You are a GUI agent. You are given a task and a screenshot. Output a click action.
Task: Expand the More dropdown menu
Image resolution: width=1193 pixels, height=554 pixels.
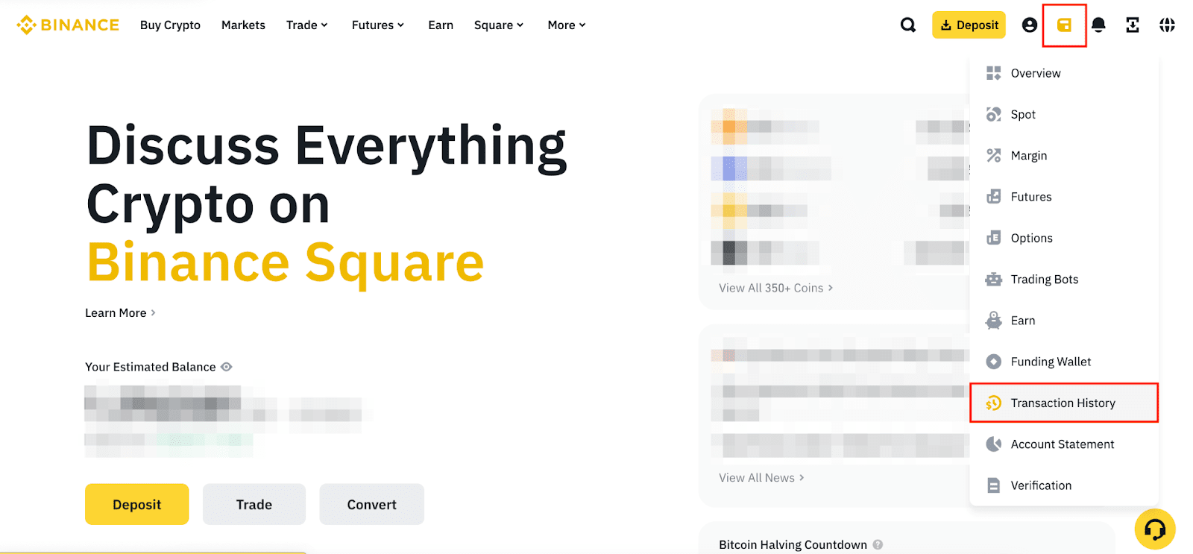567,25
